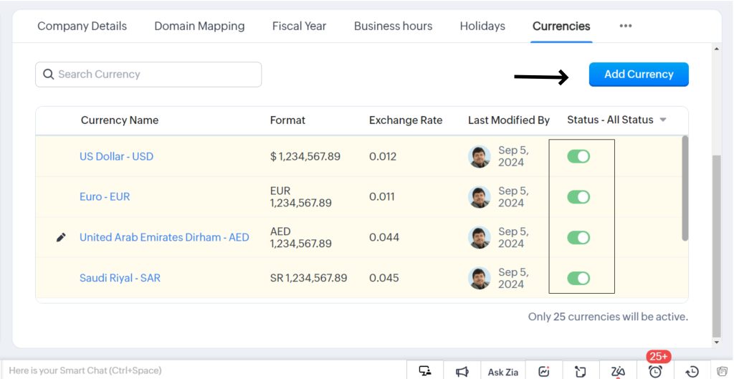734x379 pixels.
Task: Open the alarm clock reminders icon
Action: (655, 372)
